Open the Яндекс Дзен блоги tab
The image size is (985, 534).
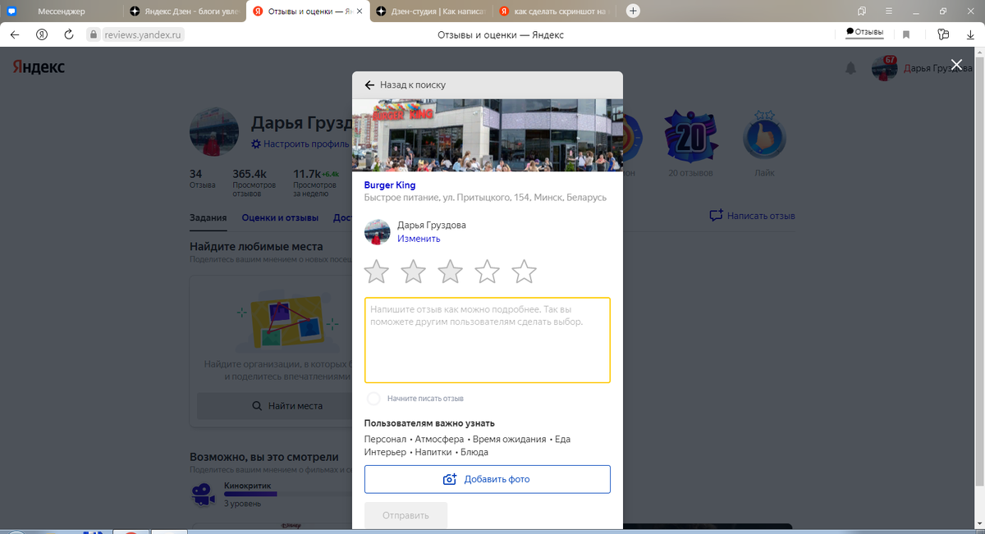pyautogui.click(x=185, y=11)
